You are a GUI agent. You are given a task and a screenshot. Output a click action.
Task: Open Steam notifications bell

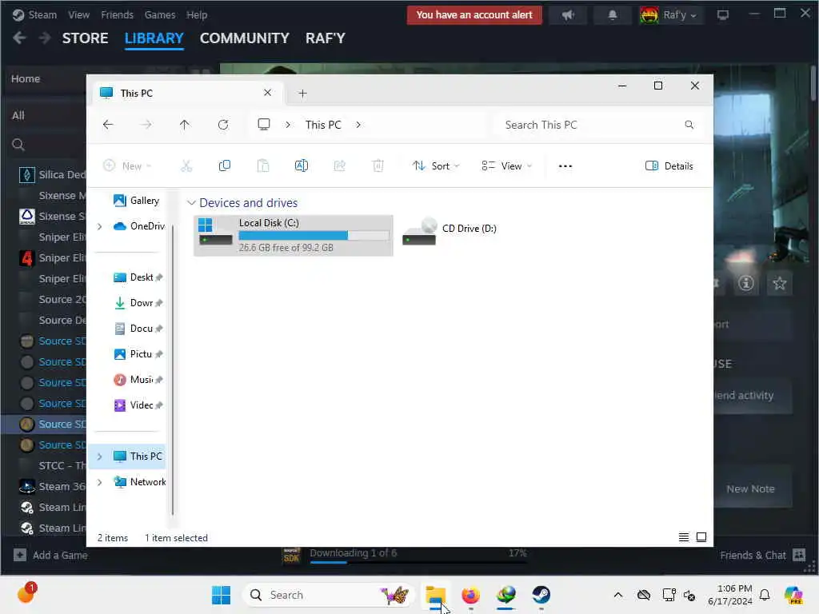coord(612,15)
